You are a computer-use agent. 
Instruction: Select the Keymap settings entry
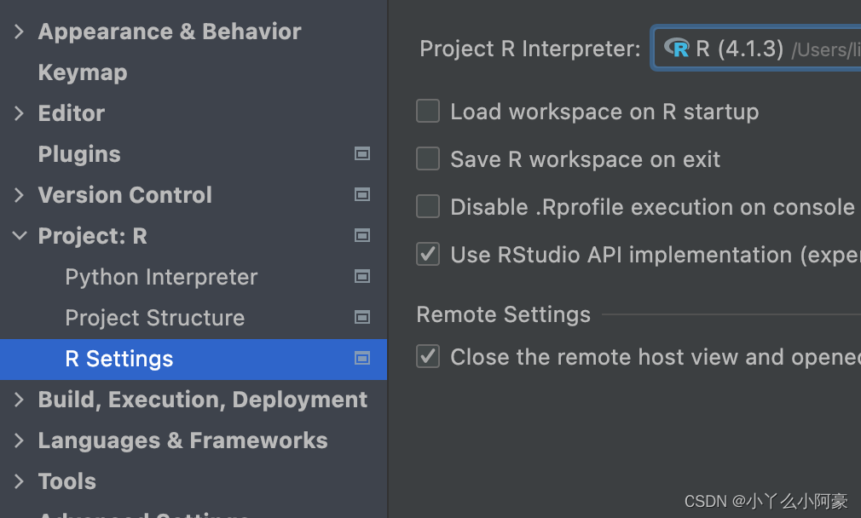pos(82,72)
